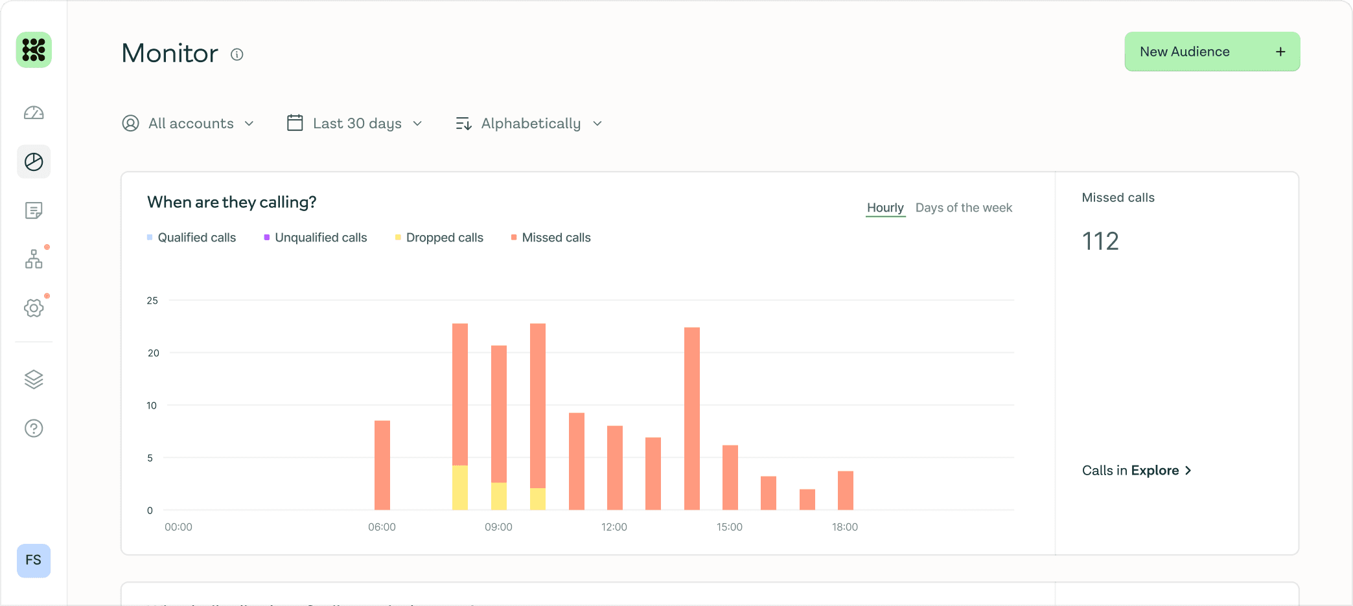The image size is (1353, 606).
Task: Open the All accounts dropdown
Action: point(188,123)
